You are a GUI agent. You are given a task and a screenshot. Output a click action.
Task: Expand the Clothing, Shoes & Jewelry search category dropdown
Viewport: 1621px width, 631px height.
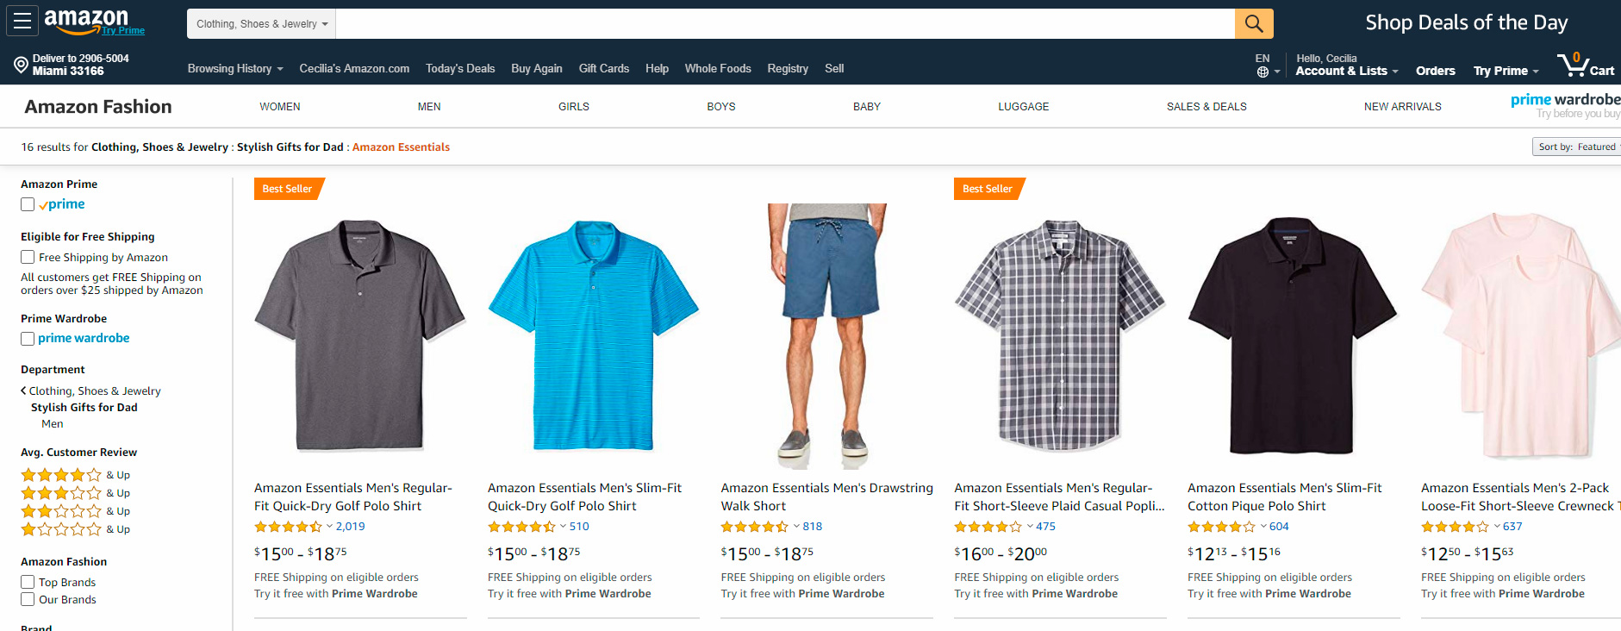click(x=261, y=24)
